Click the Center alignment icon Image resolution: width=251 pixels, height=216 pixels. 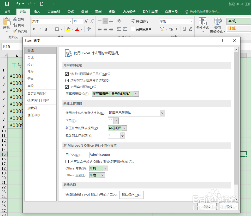[105, 29]
